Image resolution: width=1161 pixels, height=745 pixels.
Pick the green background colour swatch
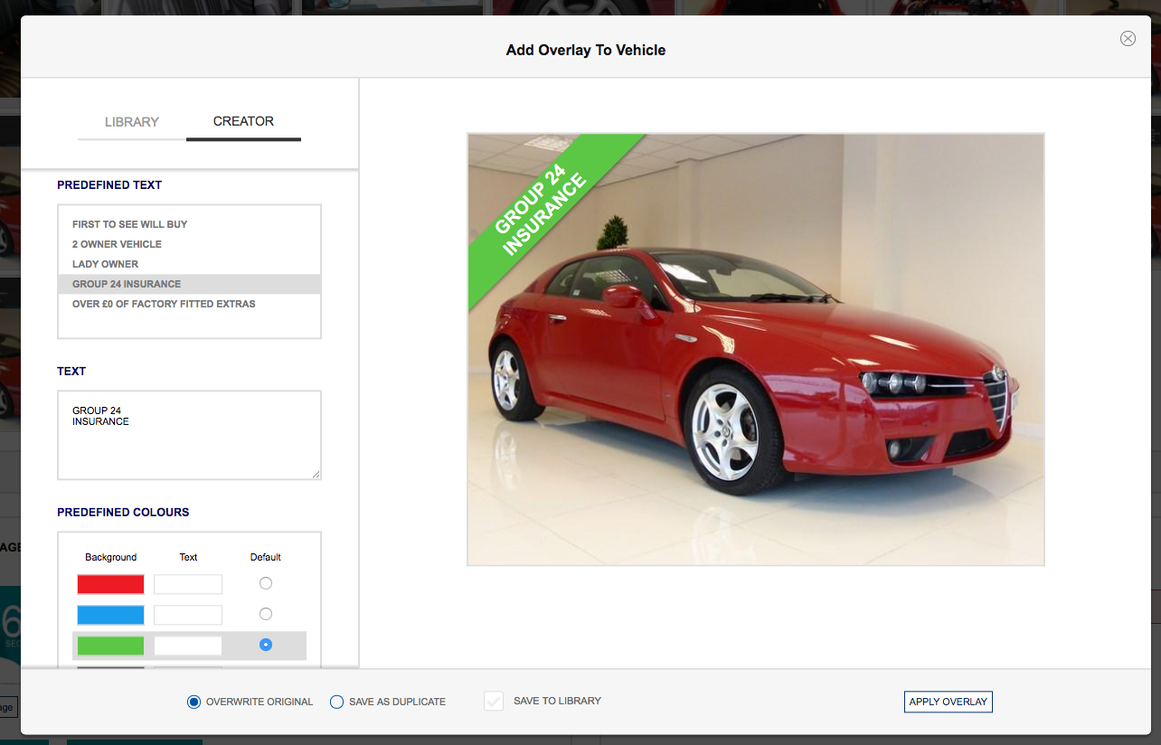(x=110, y=646)
